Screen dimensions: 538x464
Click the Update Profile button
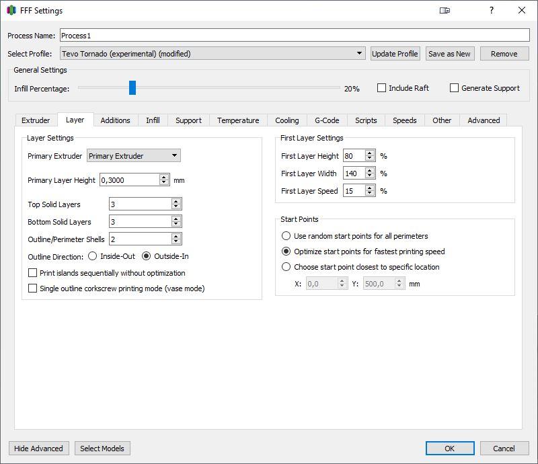pyautogui.click(x=395, y=54)
